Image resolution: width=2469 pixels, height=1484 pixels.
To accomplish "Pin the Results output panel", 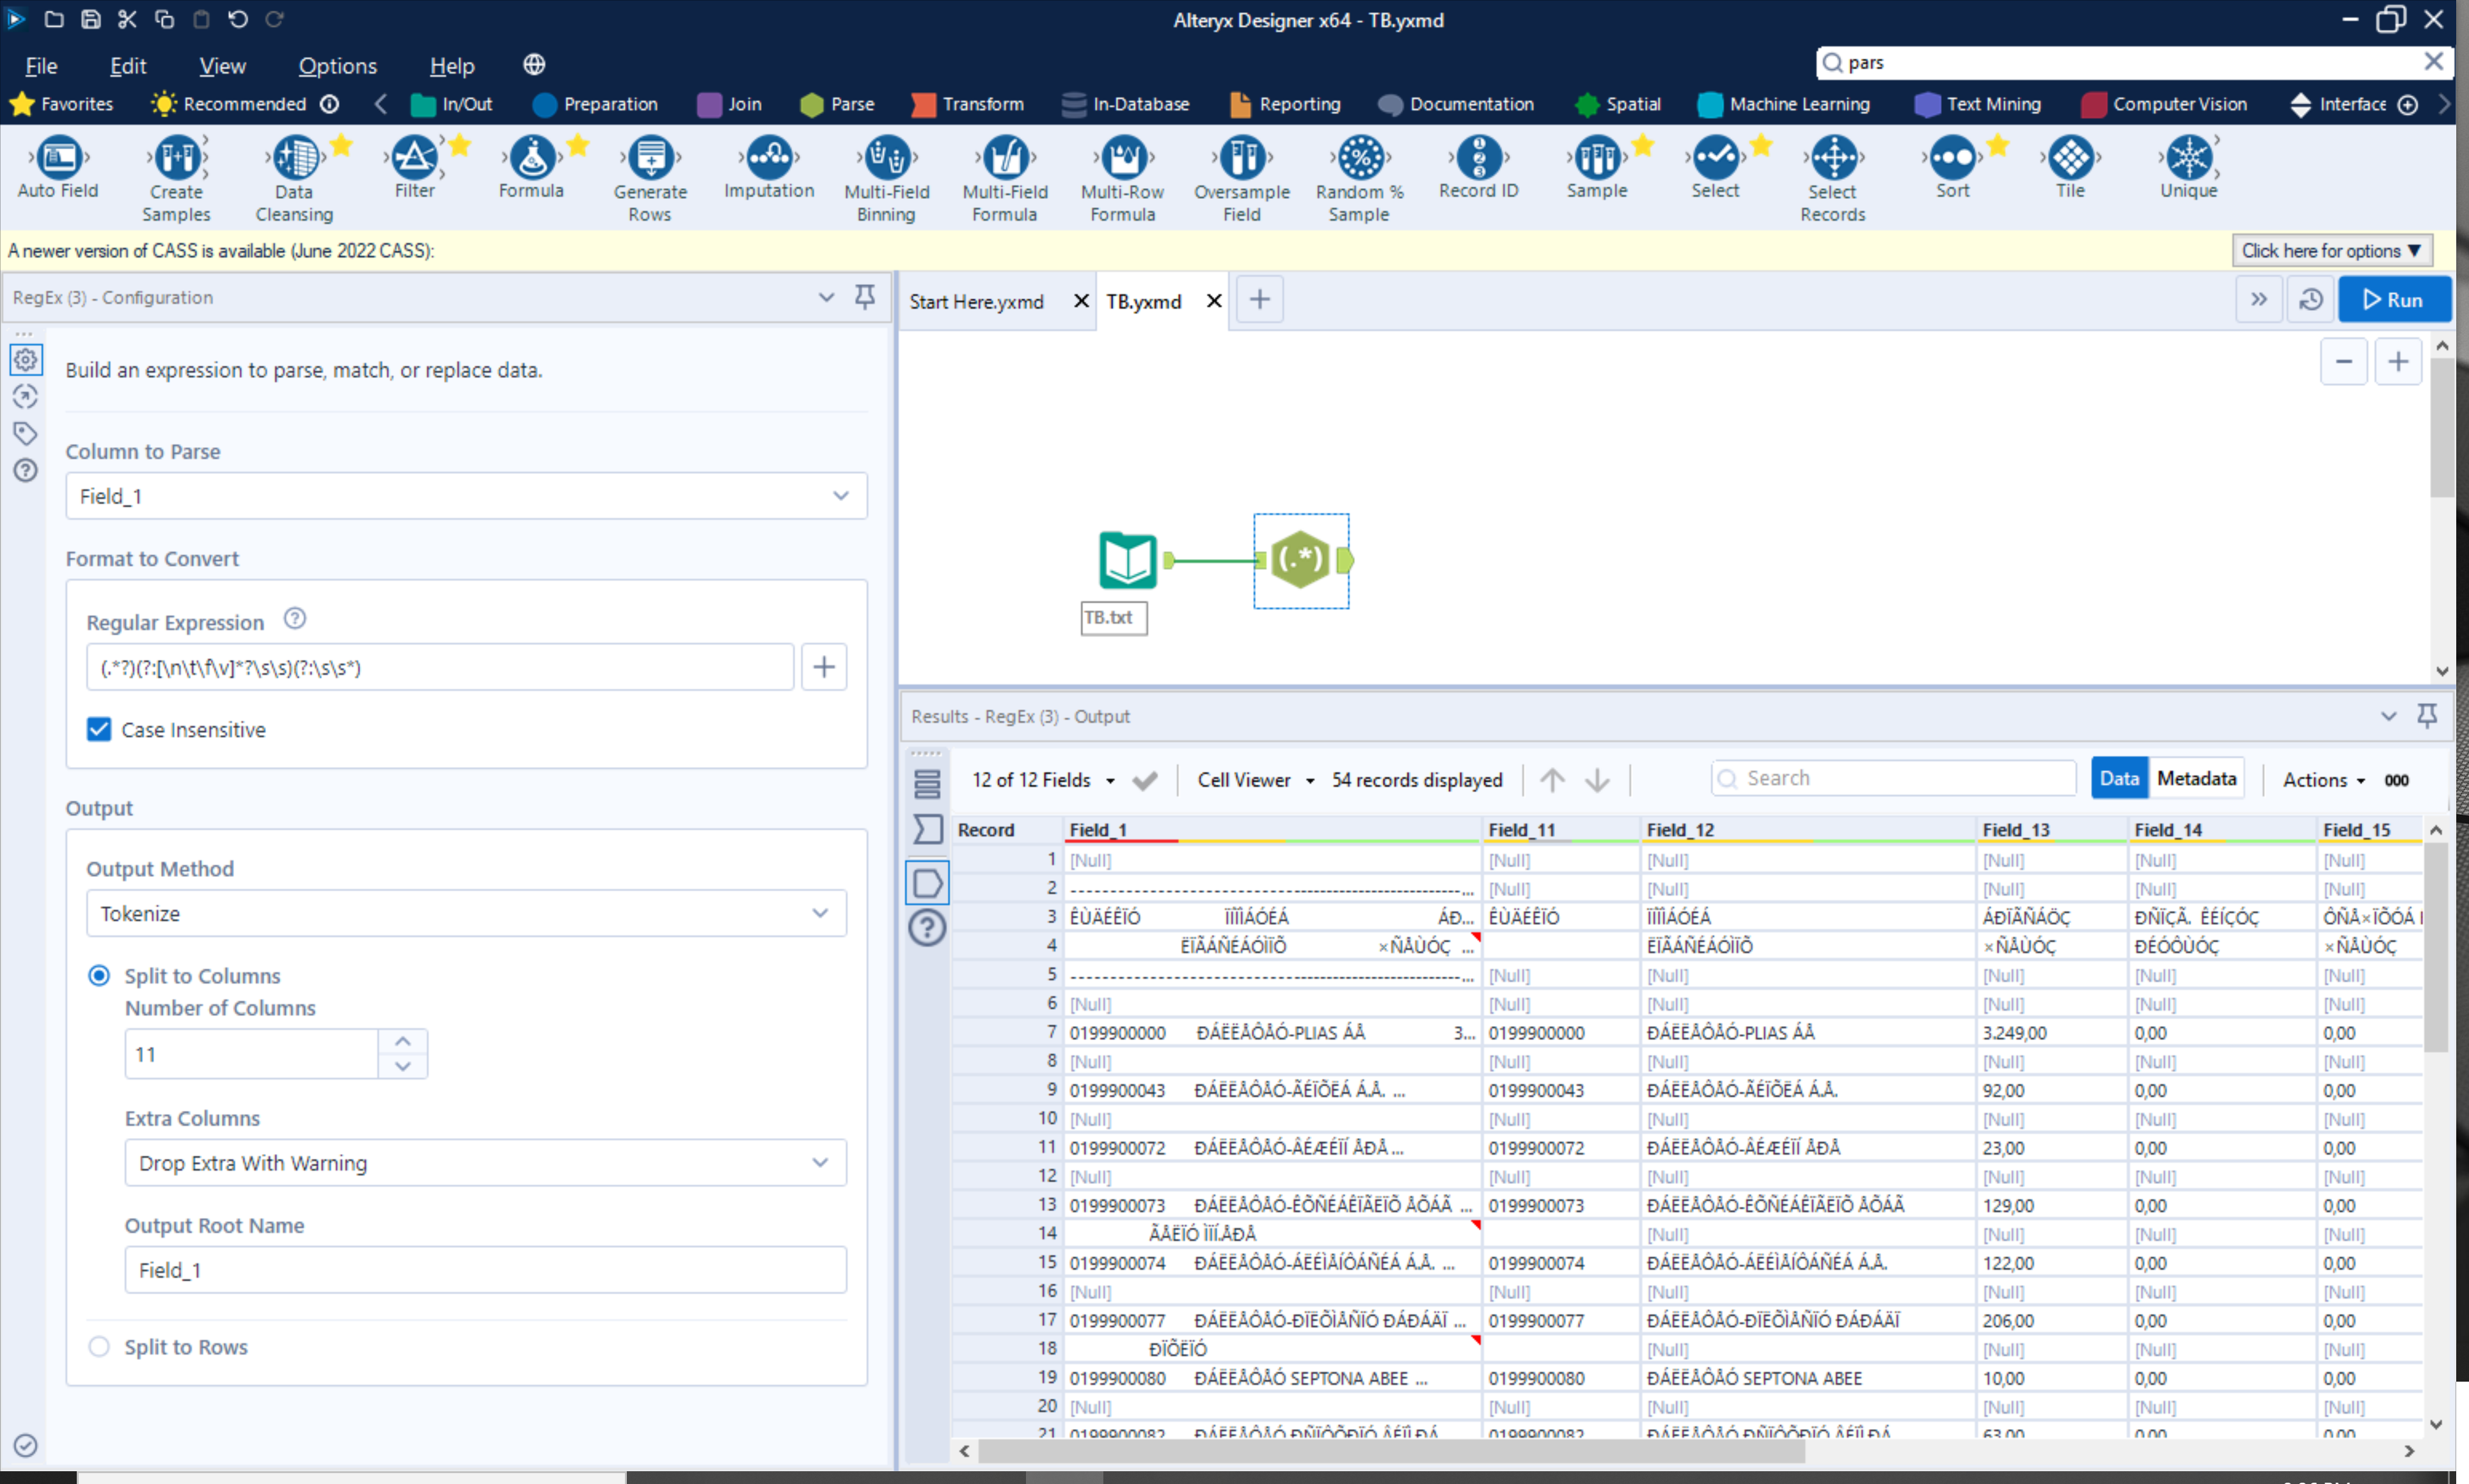I will tap(2427, 716).
